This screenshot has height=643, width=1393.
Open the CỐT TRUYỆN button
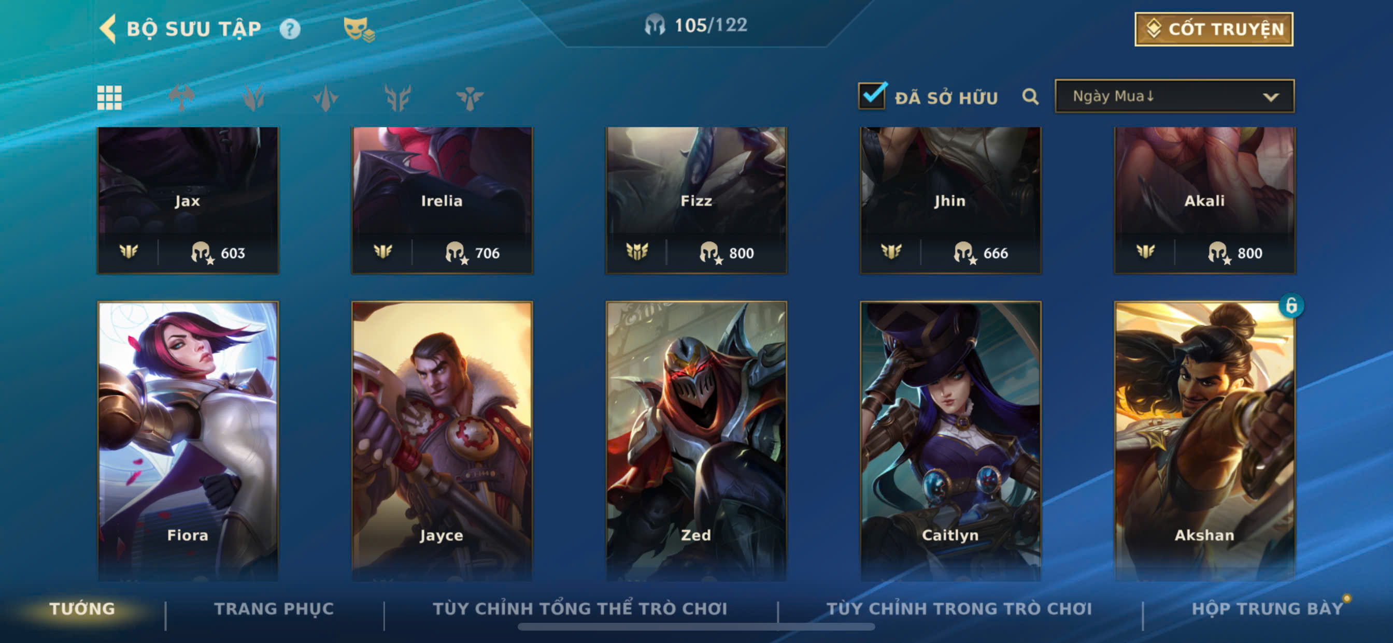[x=1214, y=29]
